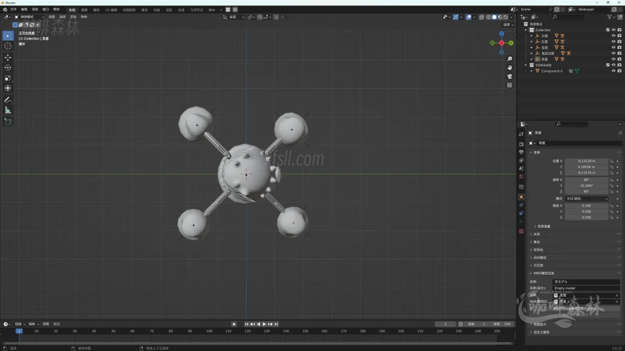The height and width of the screenshot is (351, 625).
Task: Click the magnifier zoom-view icon in viewport
Action: point(510,58)
